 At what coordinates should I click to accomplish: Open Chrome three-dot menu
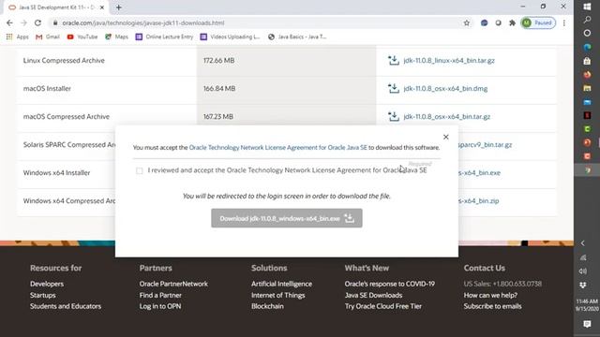click(564, 22)
